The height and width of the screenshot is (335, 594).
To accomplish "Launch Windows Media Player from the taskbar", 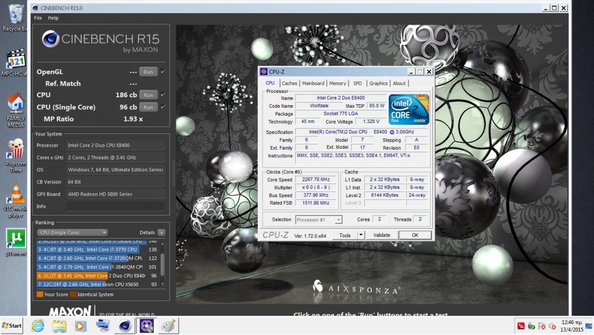I will (x=81, y=326).
